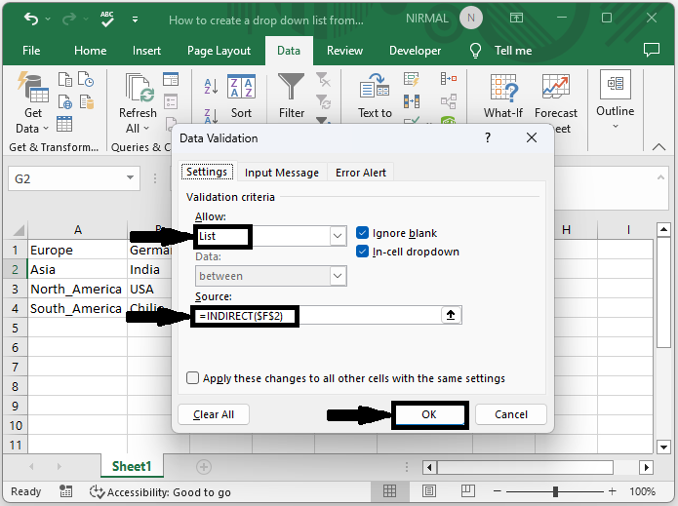Click the Clear All button
Viewport: 678px width, 506px height.
pyautogui.click(x=214, y=414)
